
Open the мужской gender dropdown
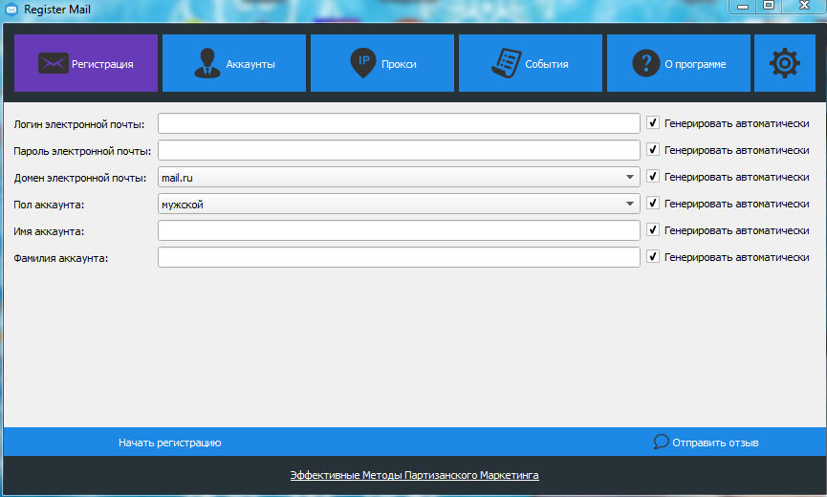[x=630, y=204]
